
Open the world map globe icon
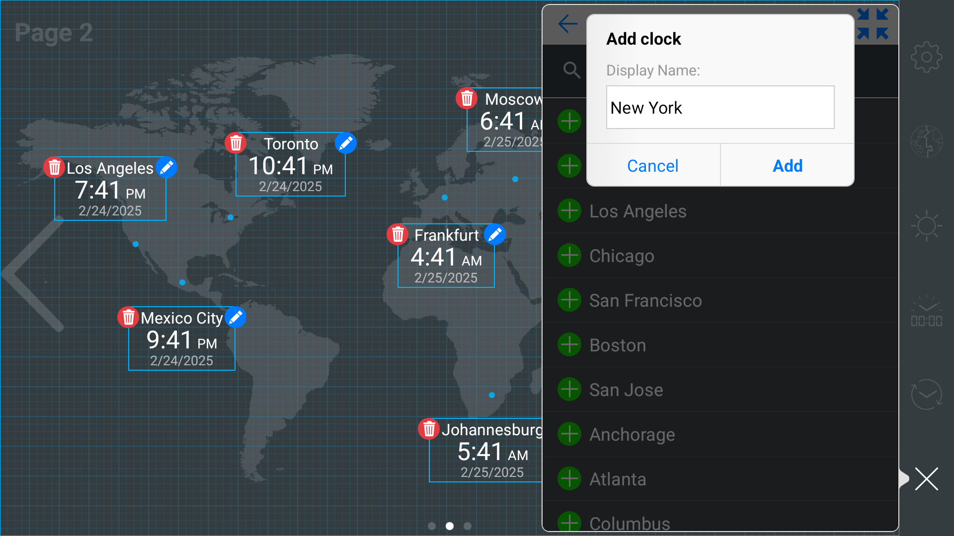pyautogui.click(x=926, y=141)
